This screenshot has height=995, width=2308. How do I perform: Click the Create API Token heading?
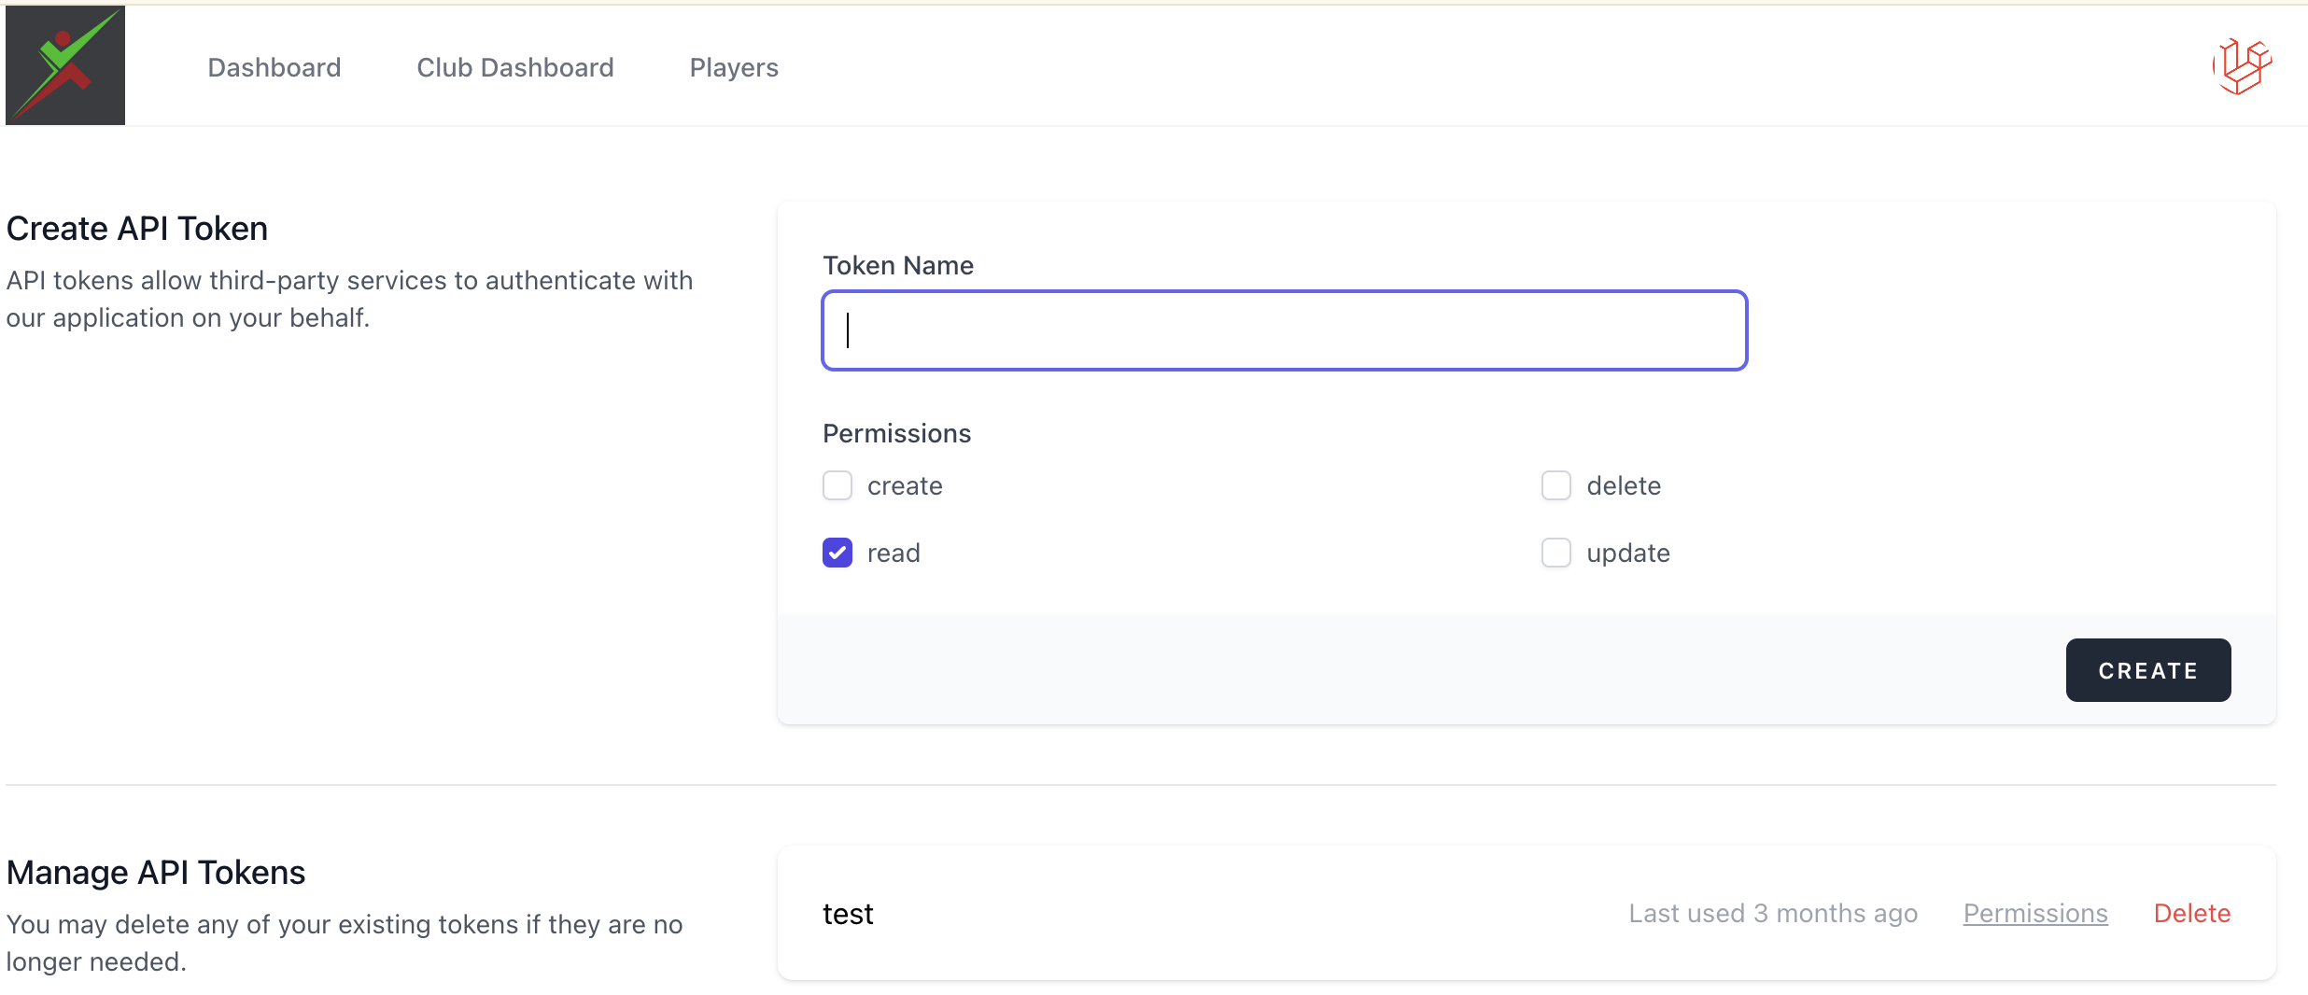click(137, 229)
